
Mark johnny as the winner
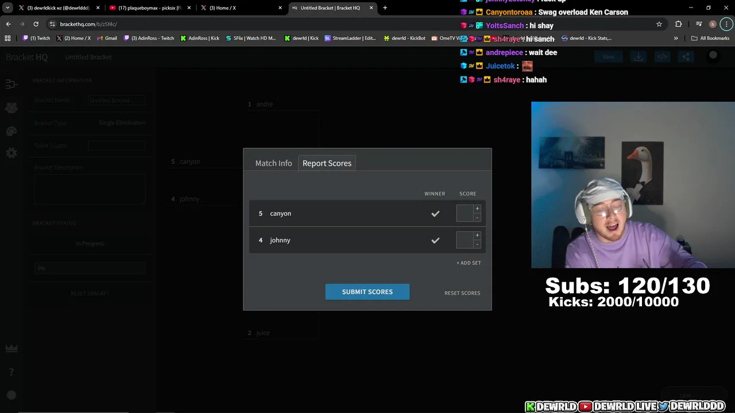pos(435,240)
